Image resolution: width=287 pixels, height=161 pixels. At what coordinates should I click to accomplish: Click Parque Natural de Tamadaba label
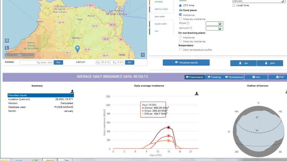[31, 46]
